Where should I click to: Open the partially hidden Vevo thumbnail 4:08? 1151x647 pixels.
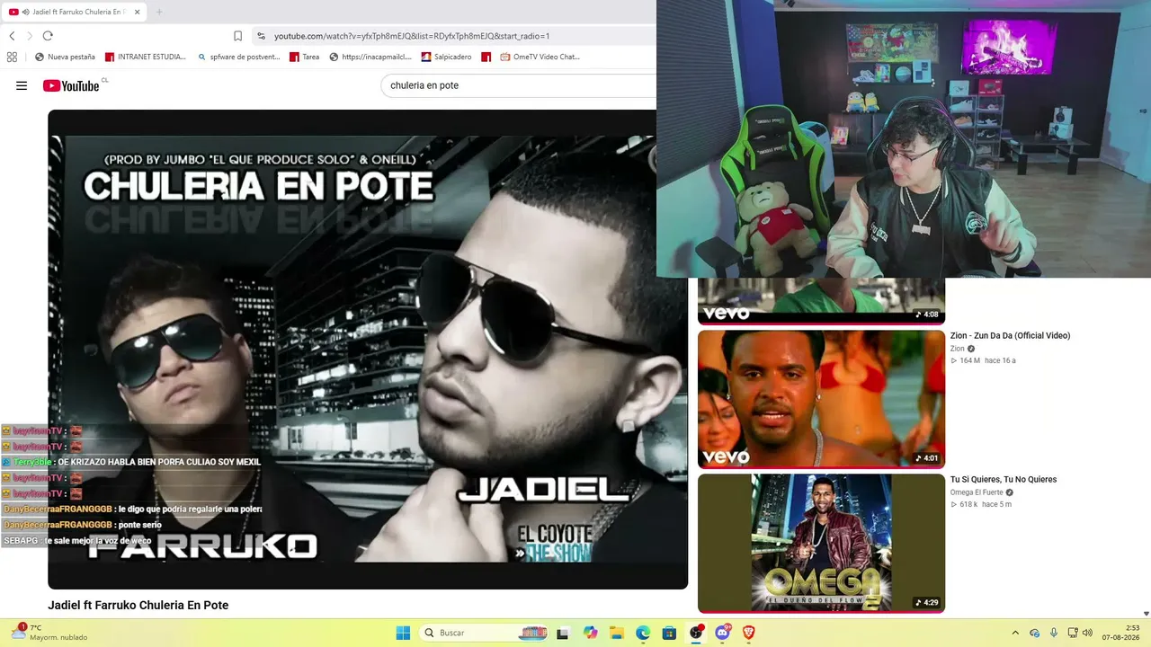[821, 301]
